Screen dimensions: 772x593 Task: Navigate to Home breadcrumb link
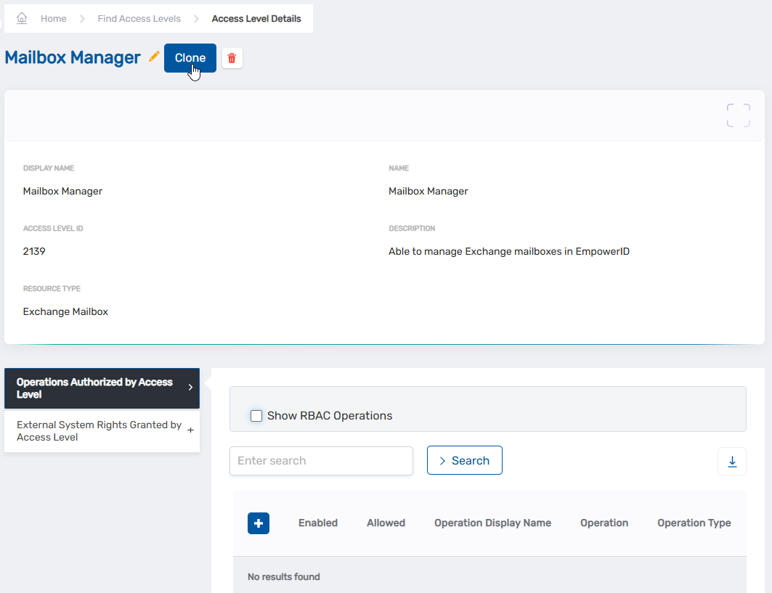[53, 19]
